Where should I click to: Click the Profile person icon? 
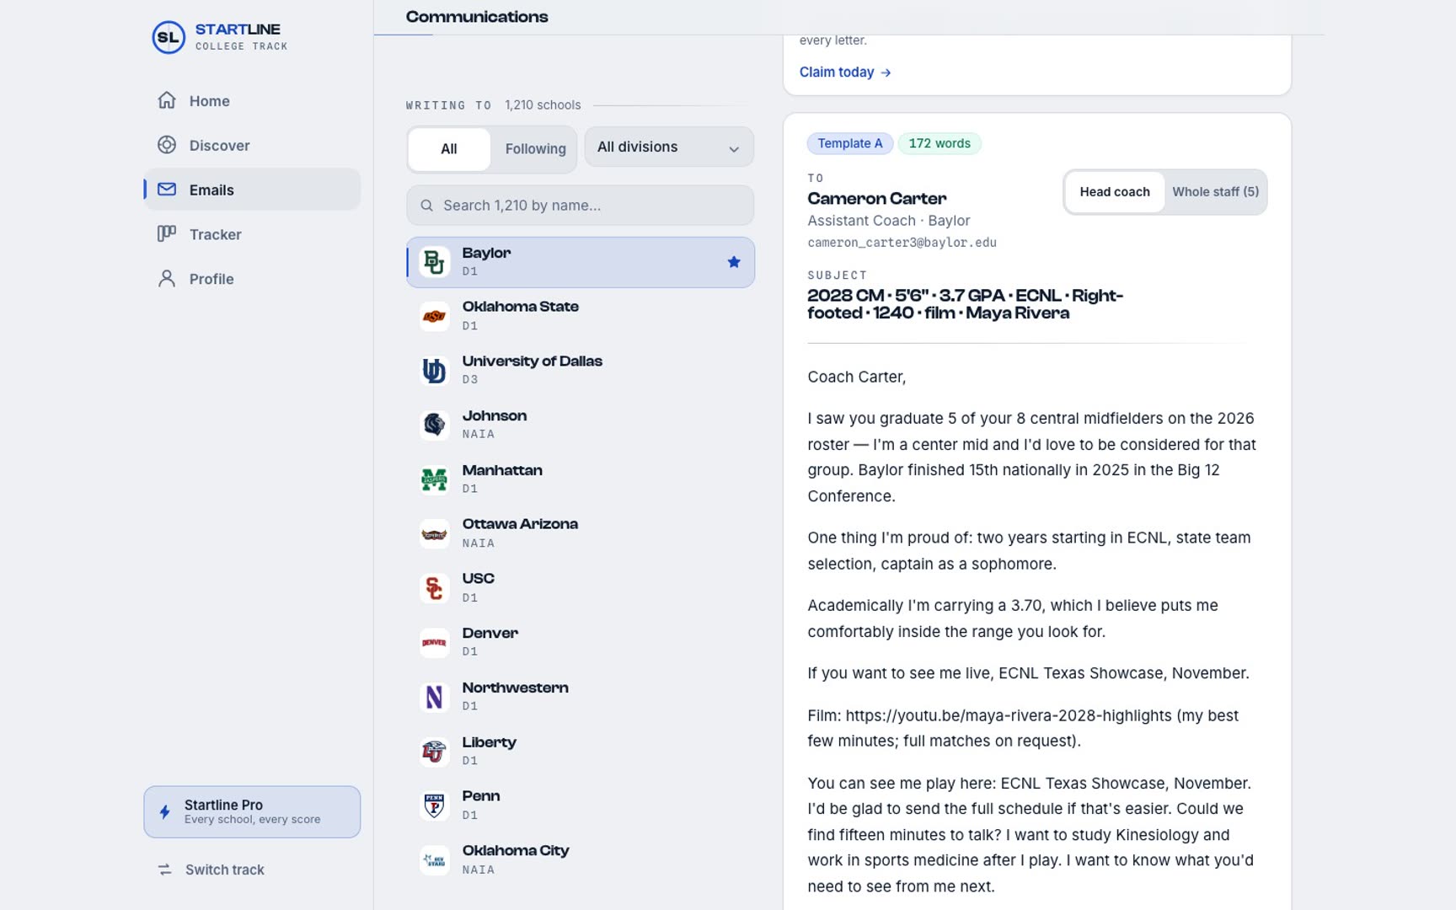167,279
